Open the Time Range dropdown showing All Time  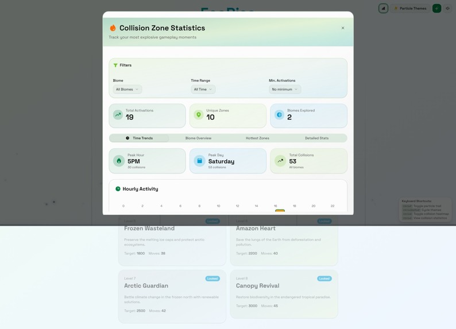tap(203, 89)
